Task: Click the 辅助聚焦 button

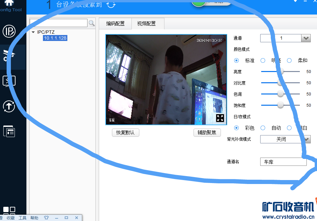Action: (x=207, y=133)
